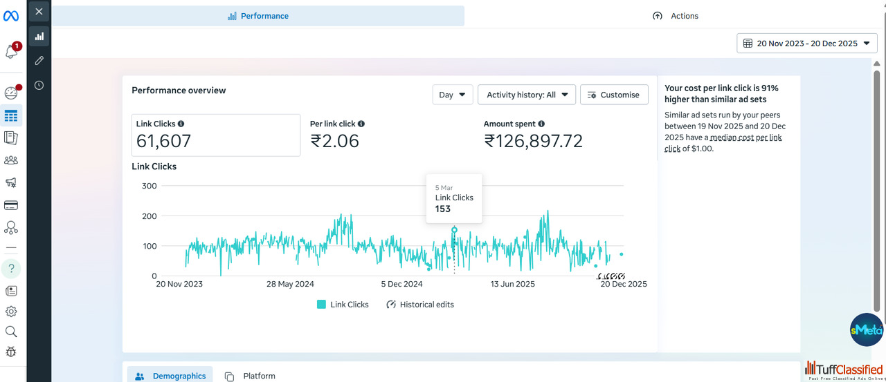Switch to the Platform tab
Viewport: 886px width, 382px height.
tap(251, 376)
